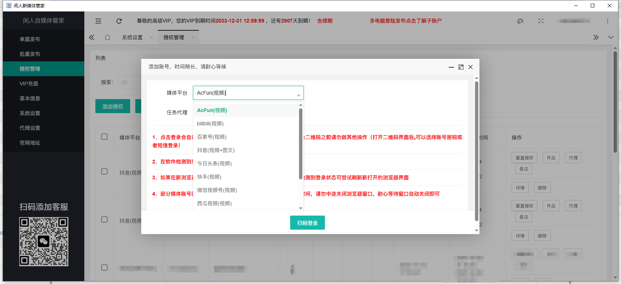Open 授权管理 in sidebar
This screenshot has width=621, height=284.
(44, 69)
